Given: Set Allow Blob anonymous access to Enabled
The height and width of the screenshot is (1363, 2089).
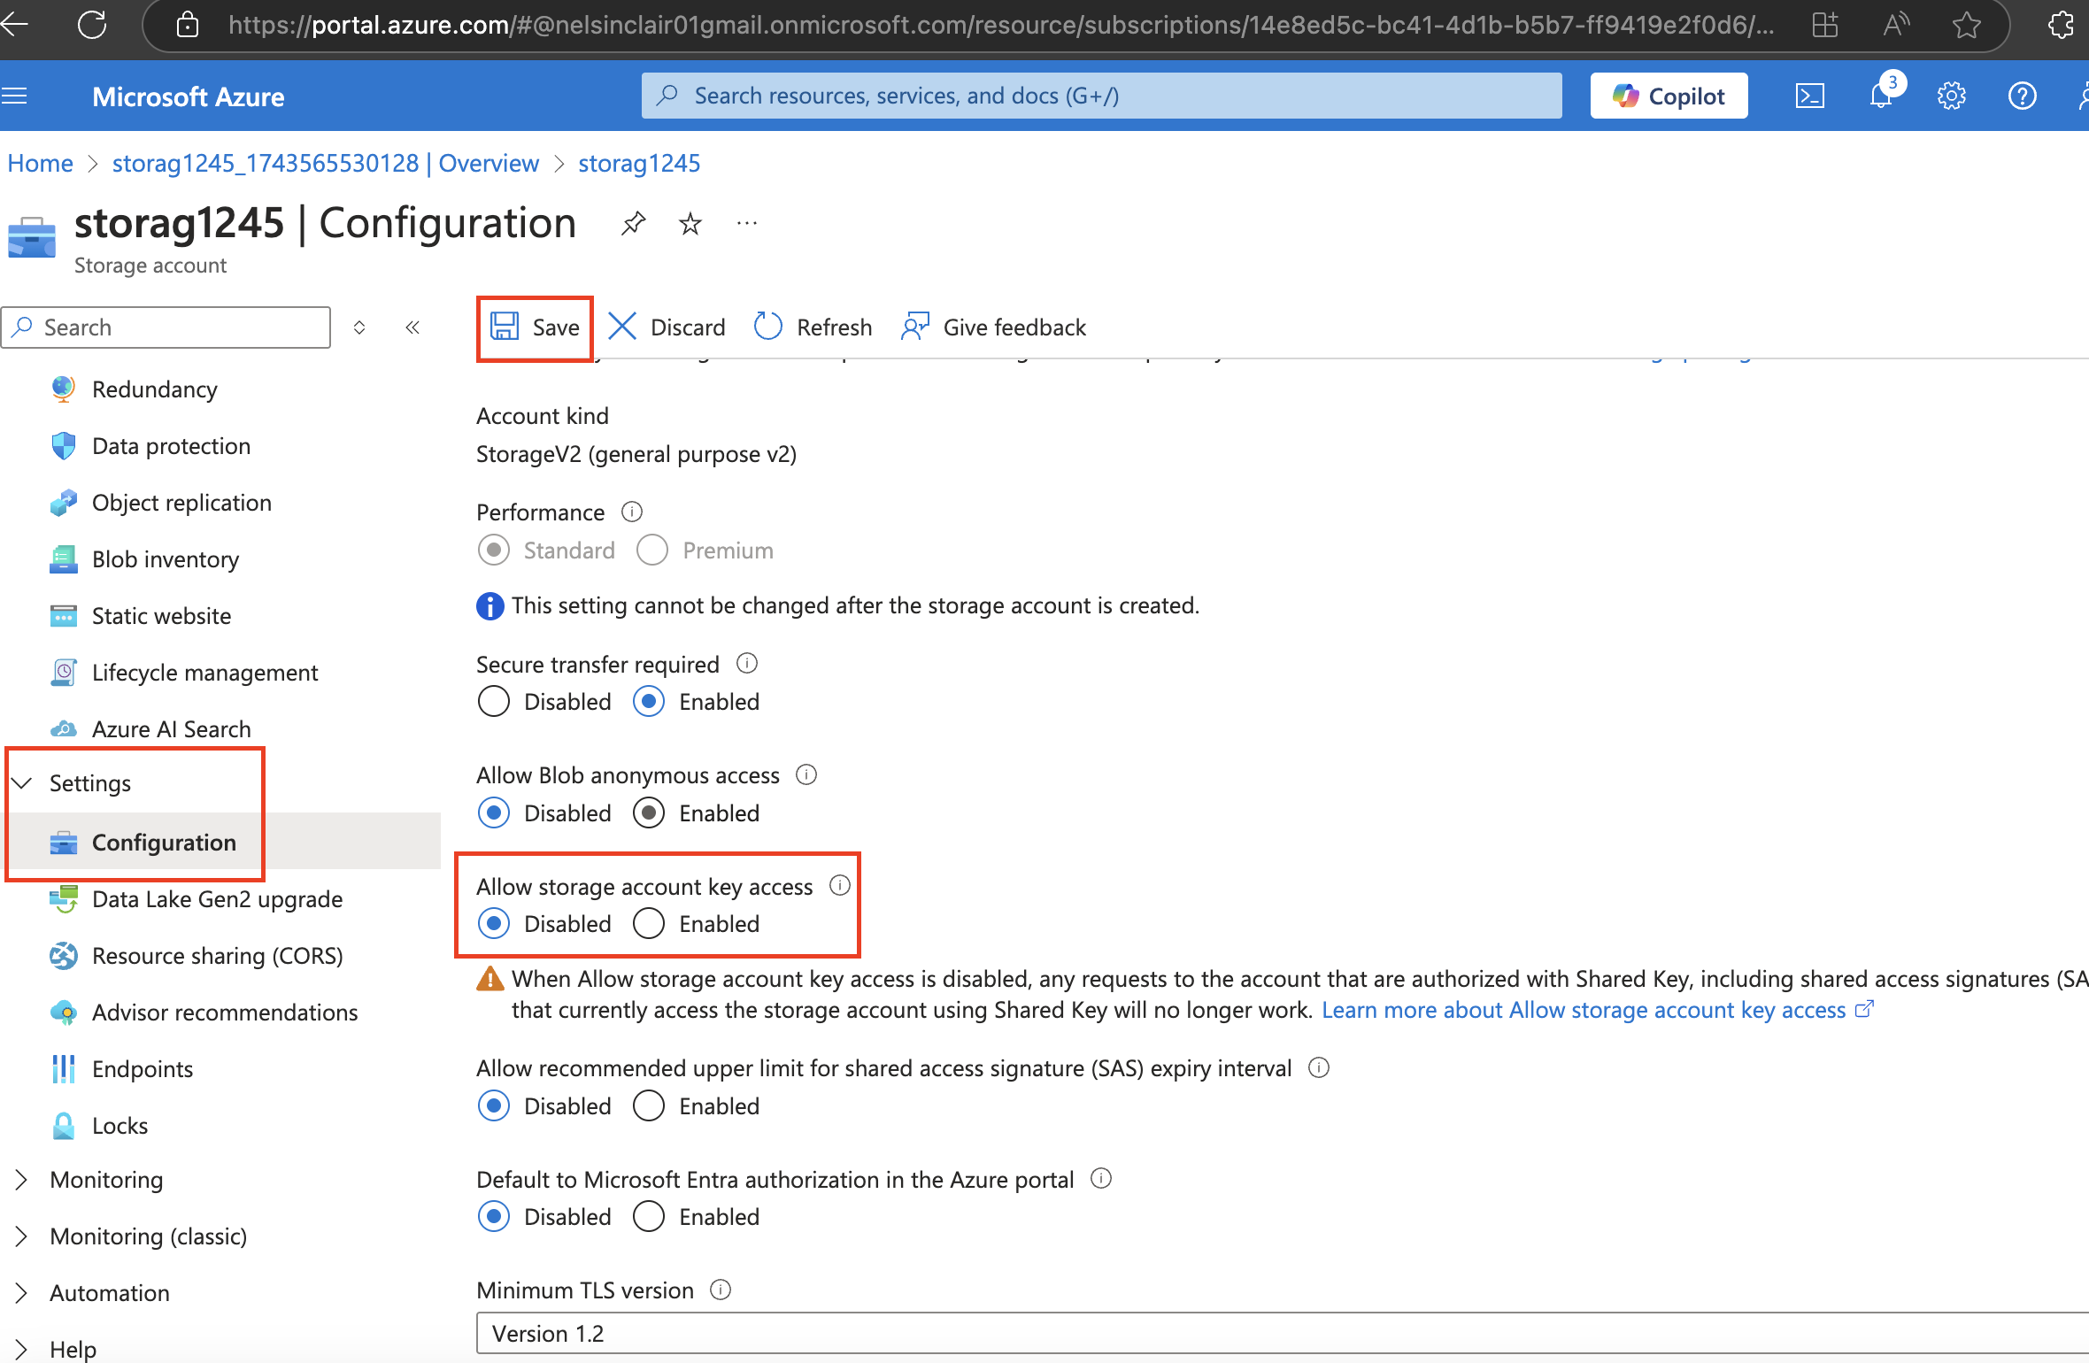Looking at the screenshot, I should pyautogui.click(x=649, y=812).
